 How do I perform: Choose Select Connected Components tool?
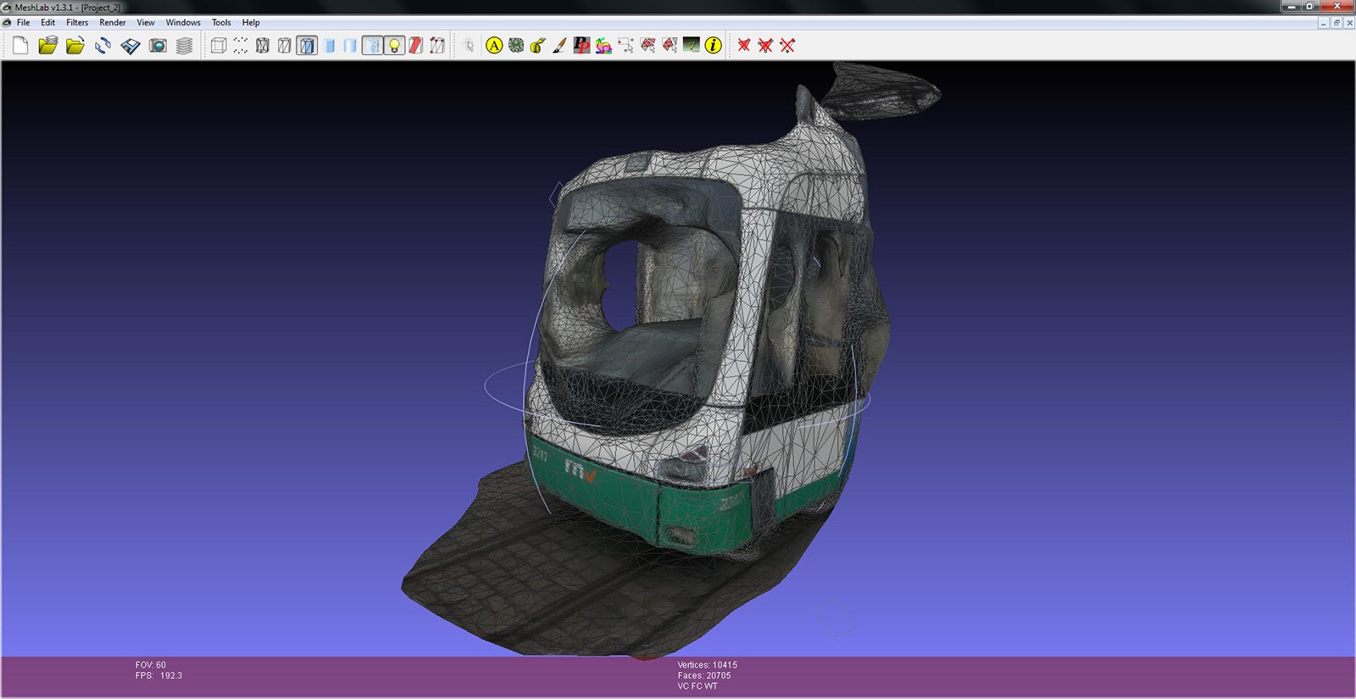(x=670, y=46)
